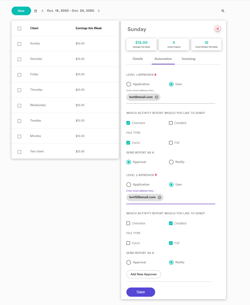Select the Application radio for Level 1 Approver

point(129,84)
